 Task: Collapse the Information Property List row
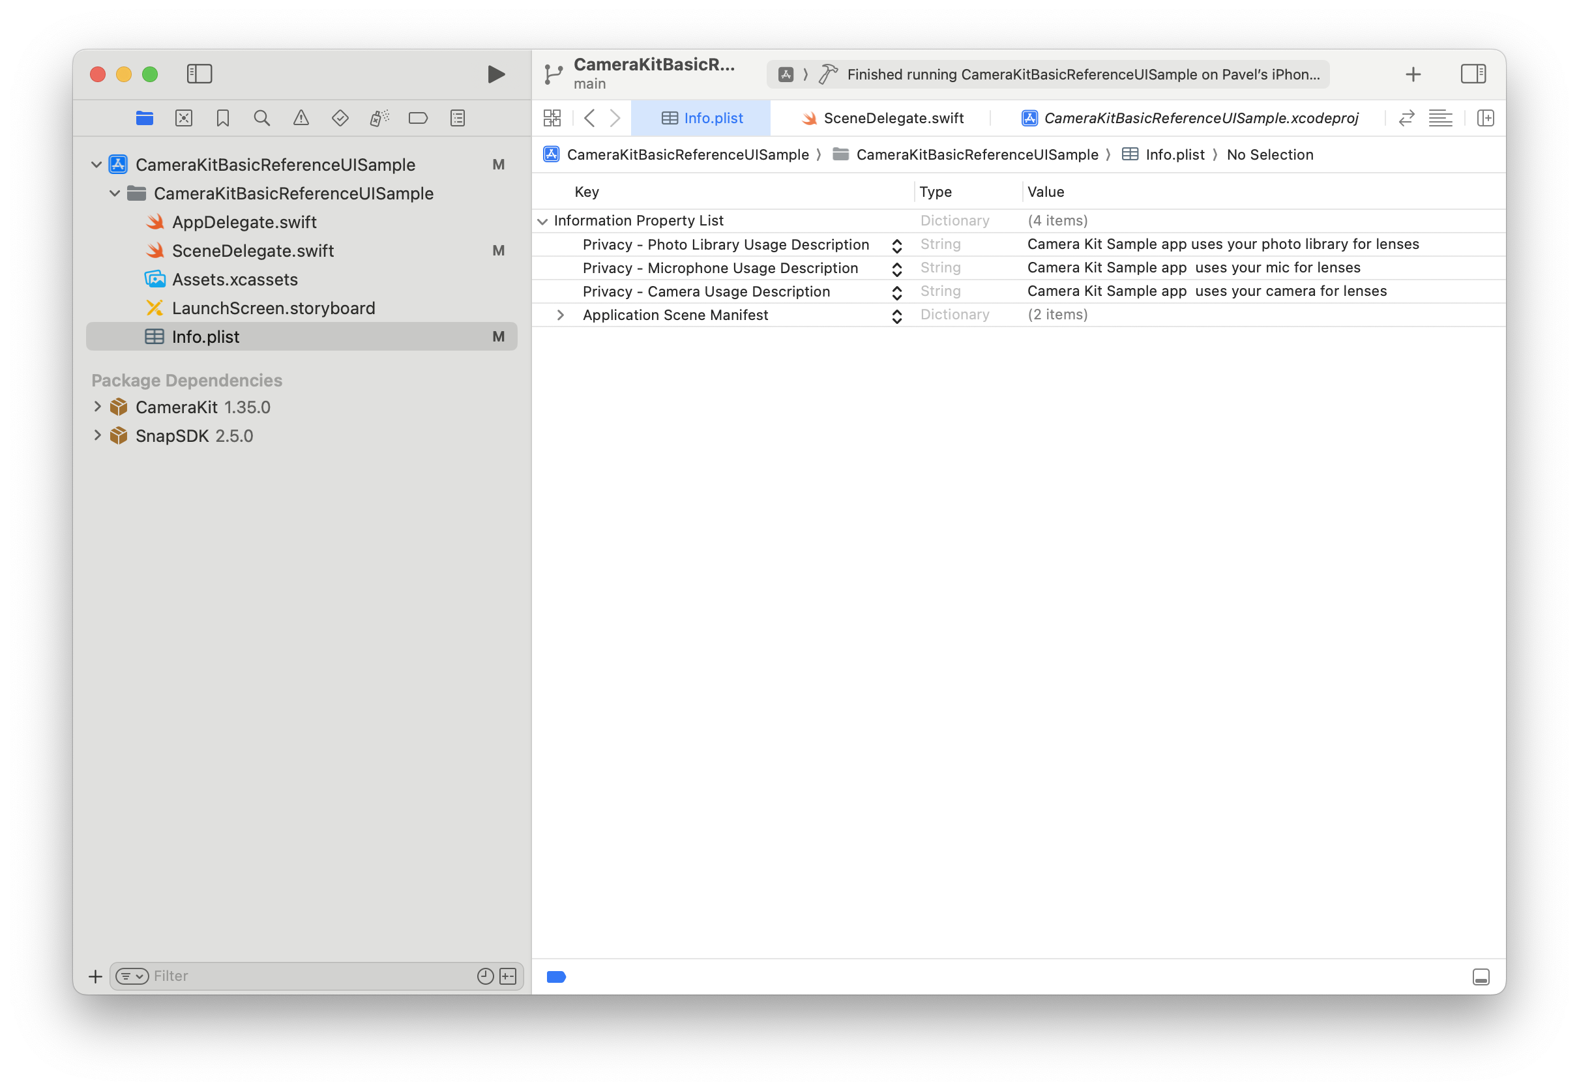(x=542, y=222)
